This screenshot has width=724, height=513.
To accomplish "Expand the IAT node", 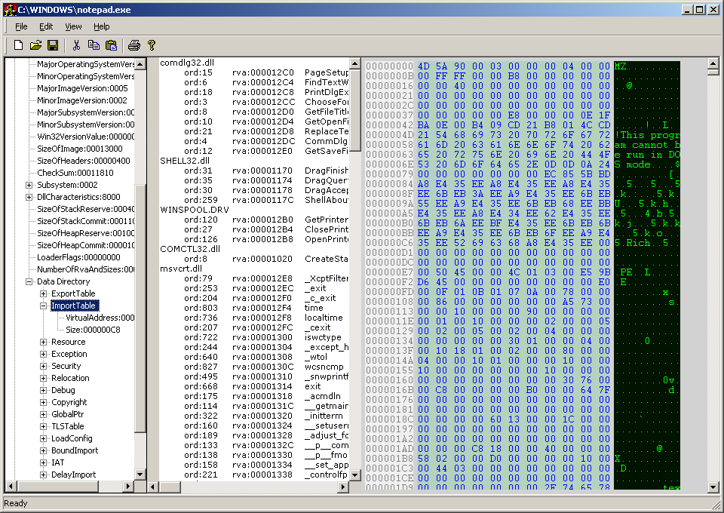I will pos(44,462).
